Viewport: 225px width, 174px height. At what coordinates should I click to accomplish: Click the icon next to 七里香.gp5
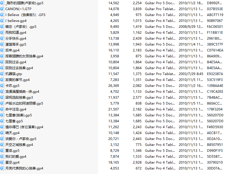click(2, 121)
